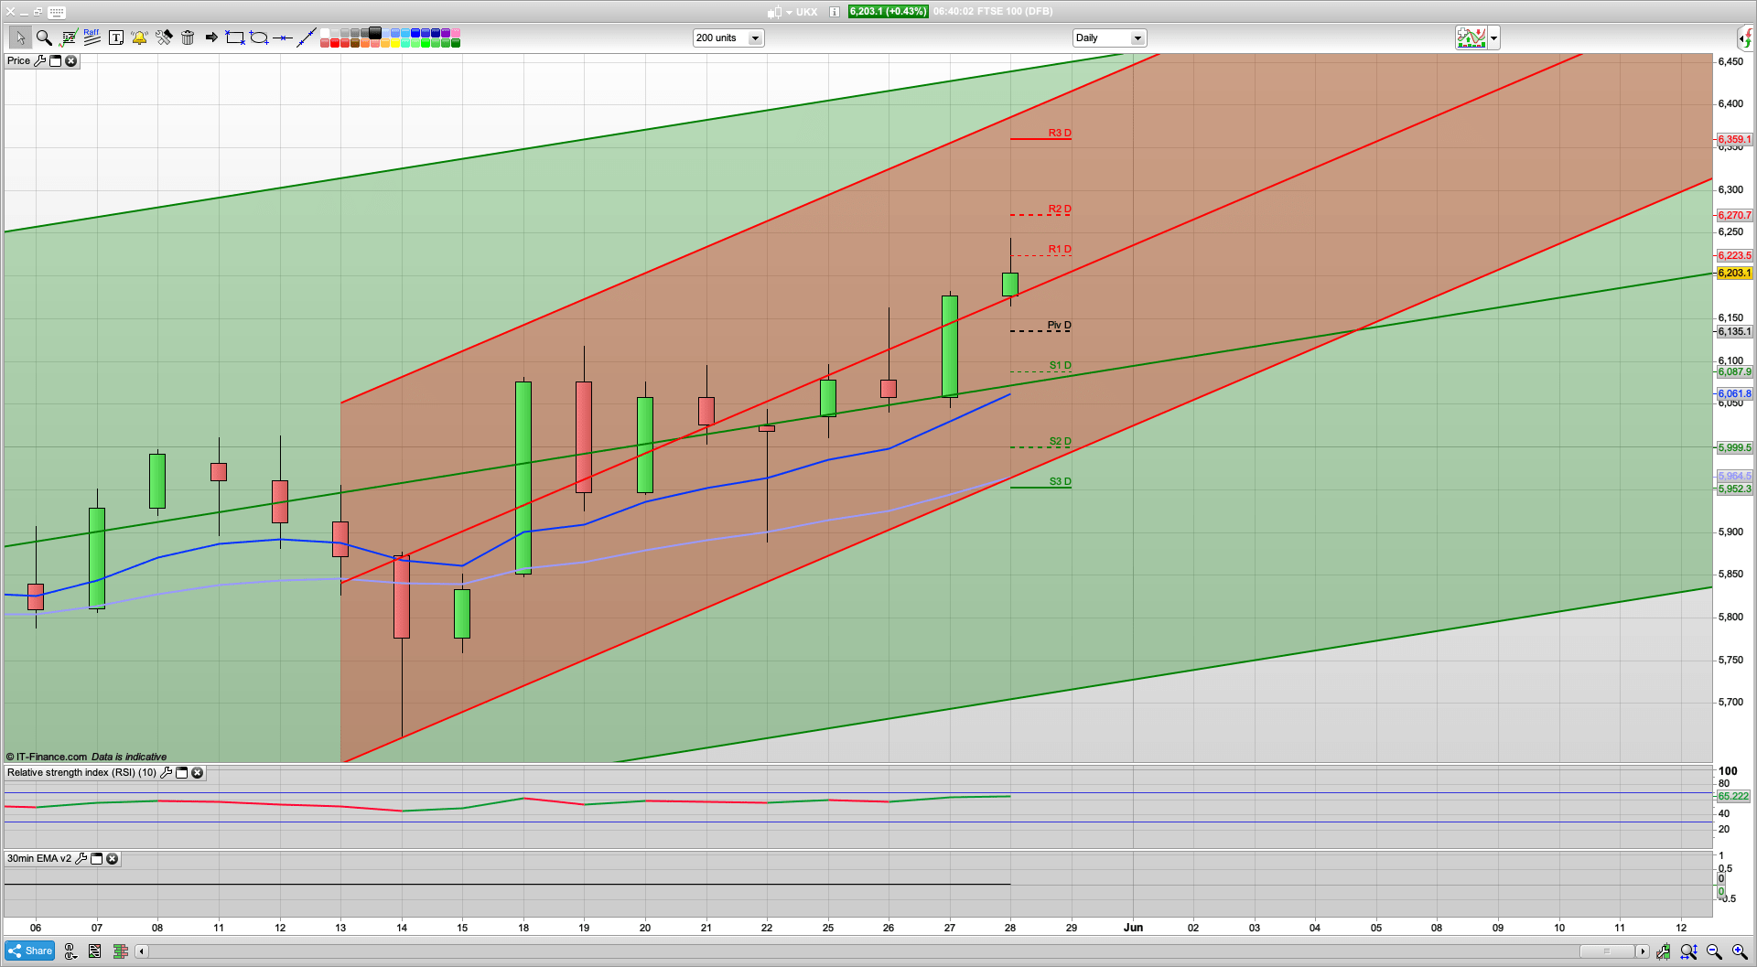
Task: Open the RSI indicator wrench settings
Action: (x=167, y=773)
